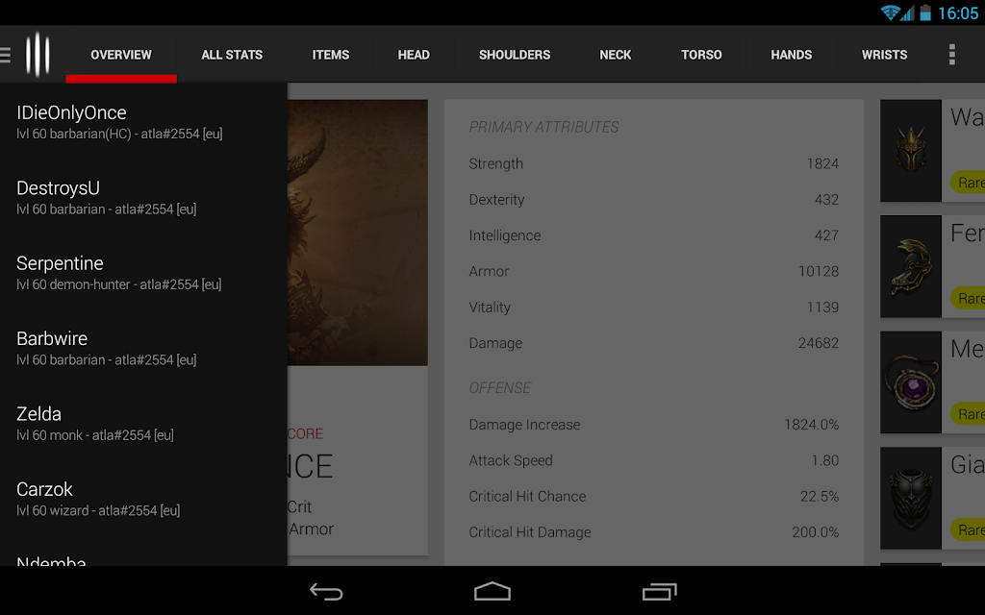Switch to the All Stats tab
985x615 pixels.
point(232,55)
